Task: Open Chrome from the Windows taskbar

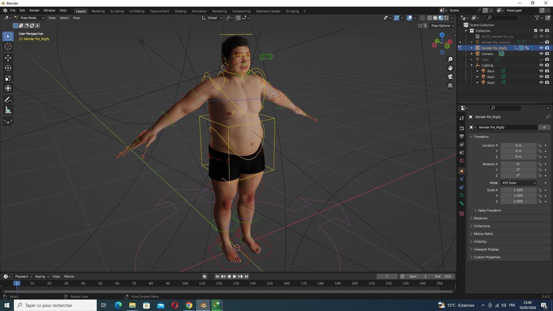Action: pos(189,305)
